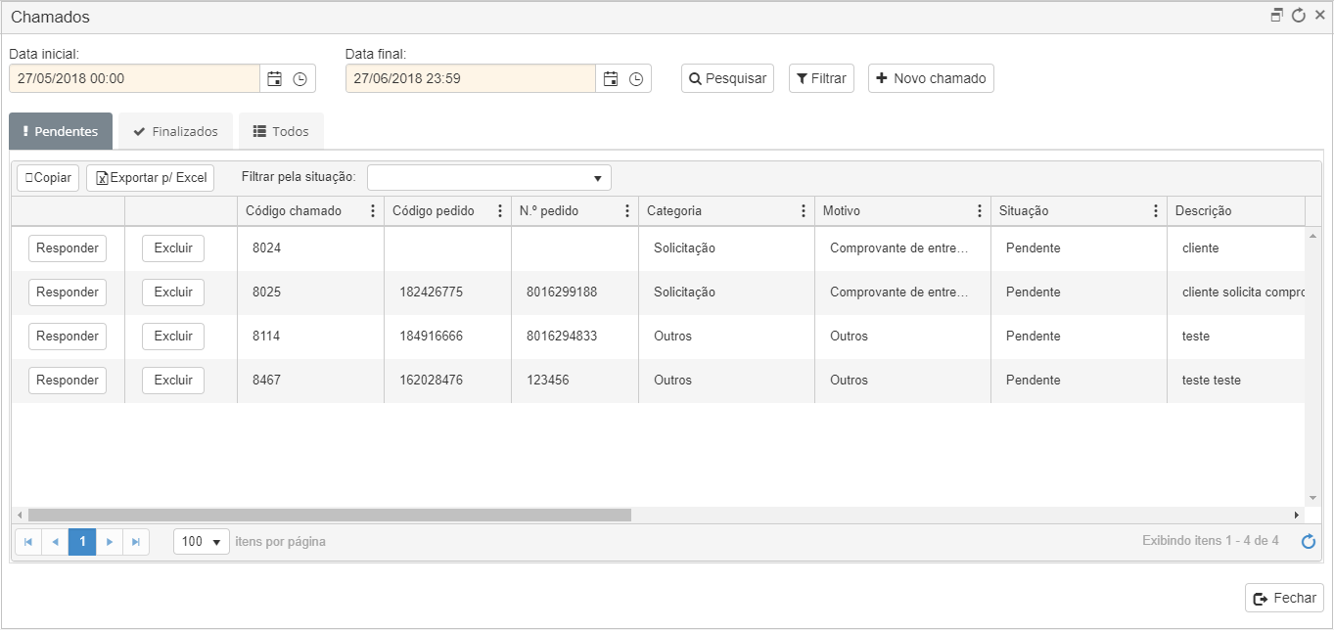
Task: Click Excluir for chamado 8114
Action: (173, 337)
